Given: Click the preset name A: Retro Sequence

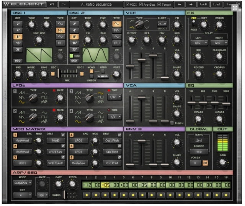Looking at the screenshot, I should click(96, 4).
